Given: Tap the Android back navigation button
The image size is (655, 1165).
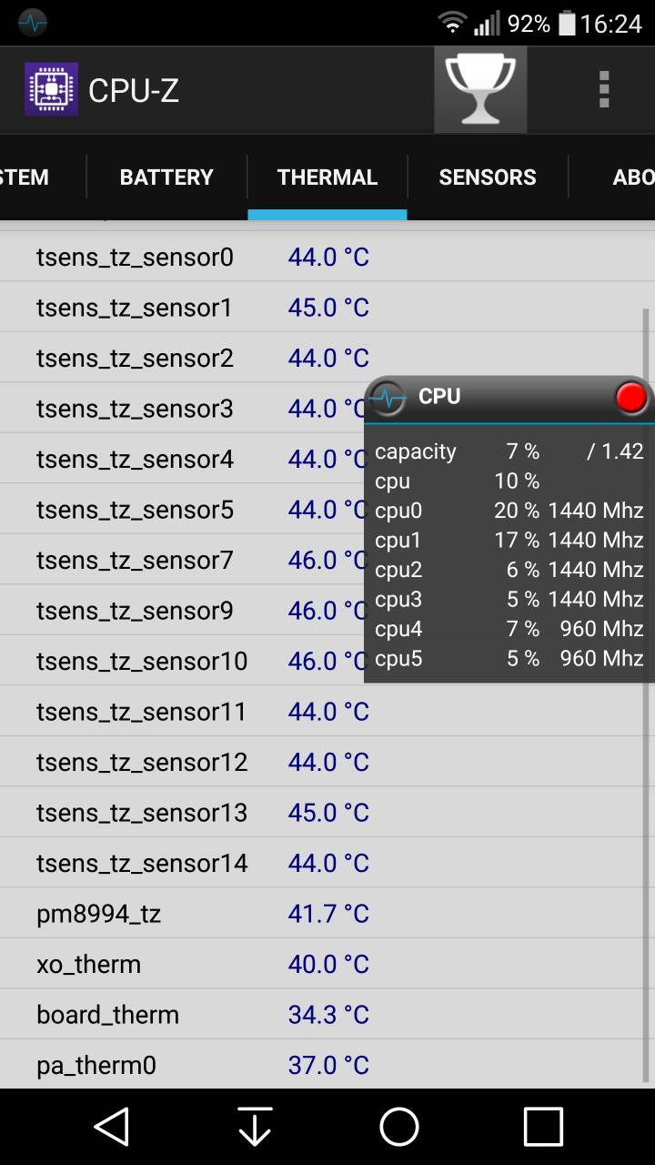Looking at the screenshot, I should pyautogui.click(x=111, y=1127).
